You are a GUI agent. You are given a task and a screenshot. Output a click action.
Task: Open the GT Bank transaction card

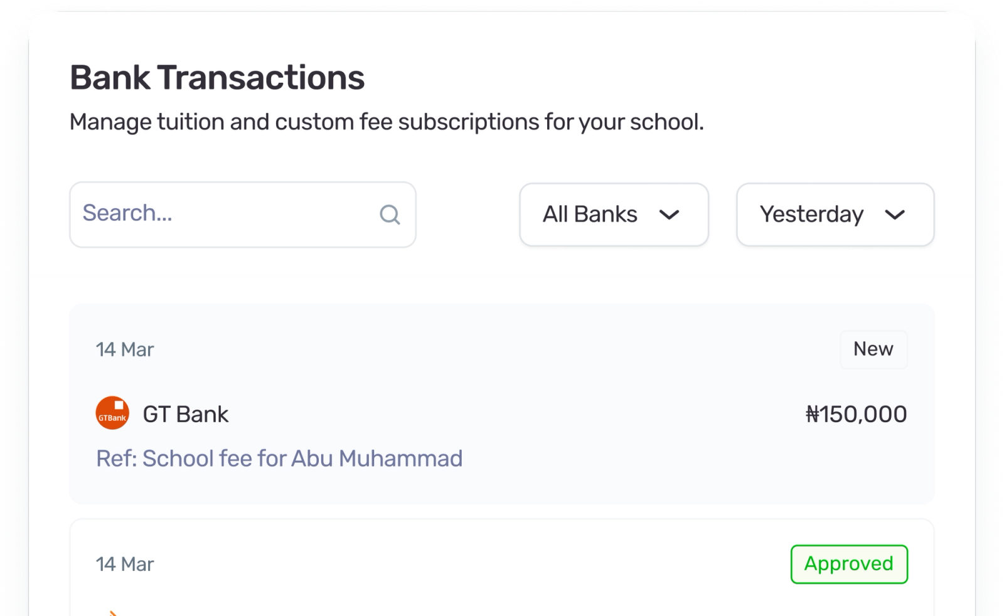[502, 404]
